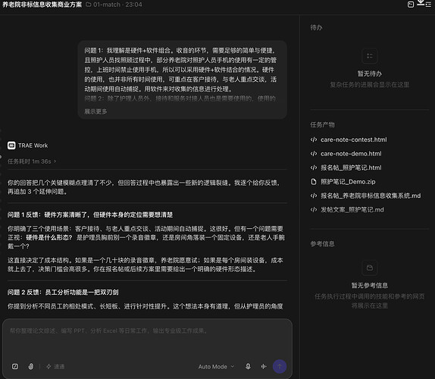Click the audio waveform icon
The image size is (435, 379).
coord(264,367)
